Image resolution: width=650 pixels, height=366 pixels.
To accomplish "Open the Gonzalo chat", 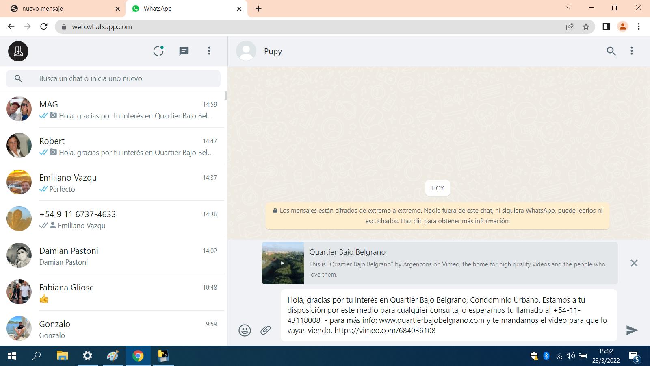I will coord(113,328).
